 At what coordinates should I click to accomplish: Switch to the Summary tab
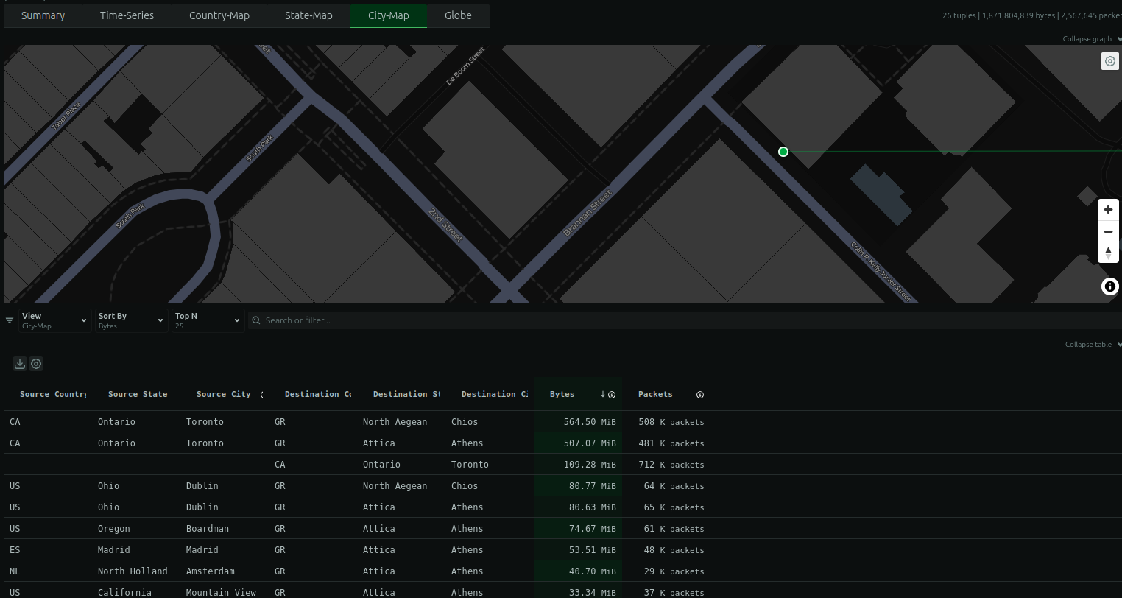click(43, 15)
